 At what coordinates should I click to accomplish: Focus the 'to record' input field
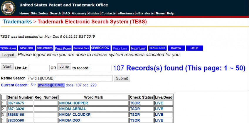coord(101,68)
